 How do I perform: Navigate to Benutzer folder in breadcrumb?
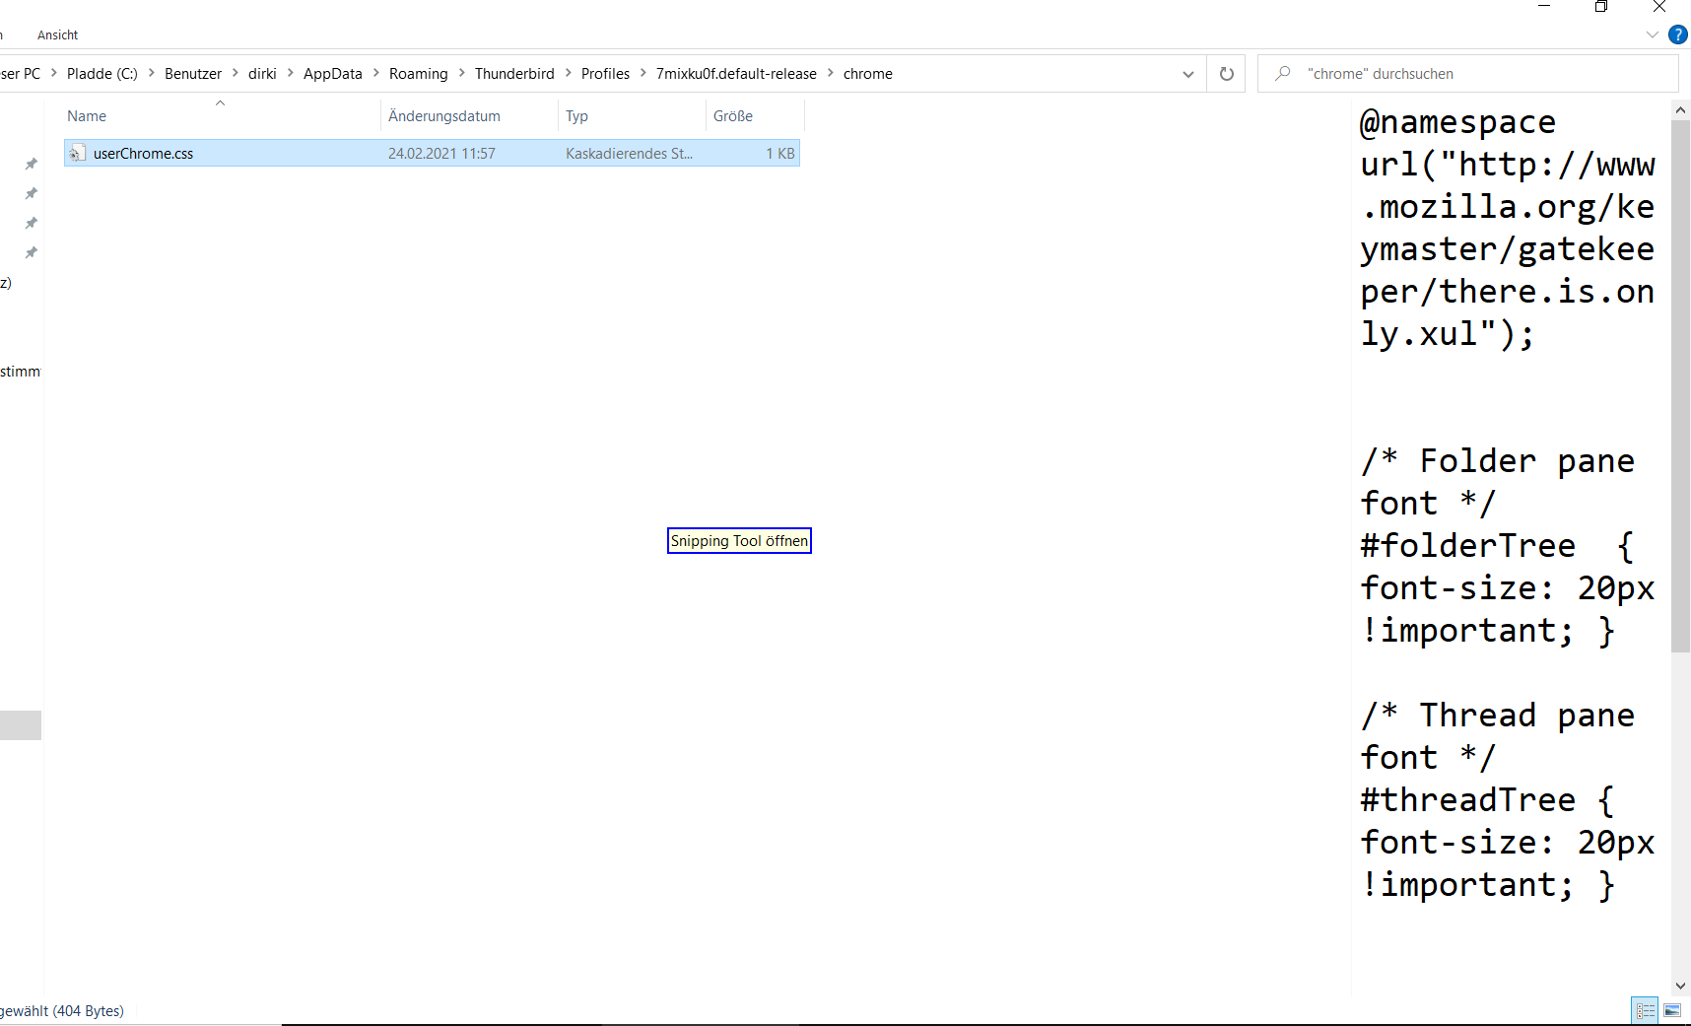click(x=193, y=74)
